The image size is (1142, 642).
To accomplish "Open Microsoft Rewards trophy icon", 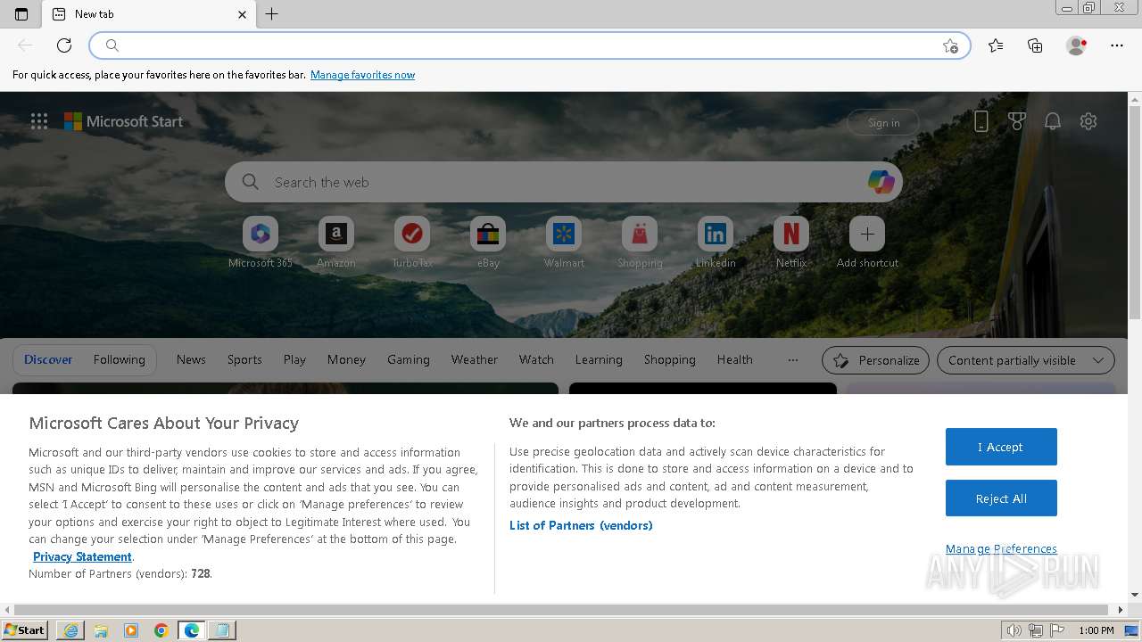I will 1017,121.
